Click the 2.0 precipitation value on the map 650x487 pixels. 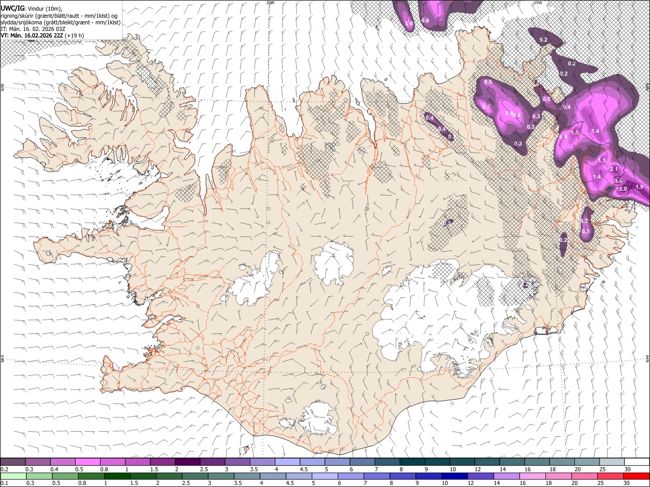(623, 189)
